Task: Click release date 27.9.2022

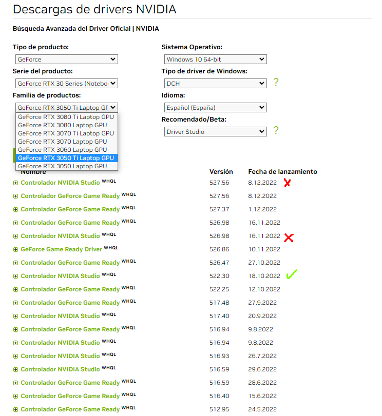Action: 262,303
